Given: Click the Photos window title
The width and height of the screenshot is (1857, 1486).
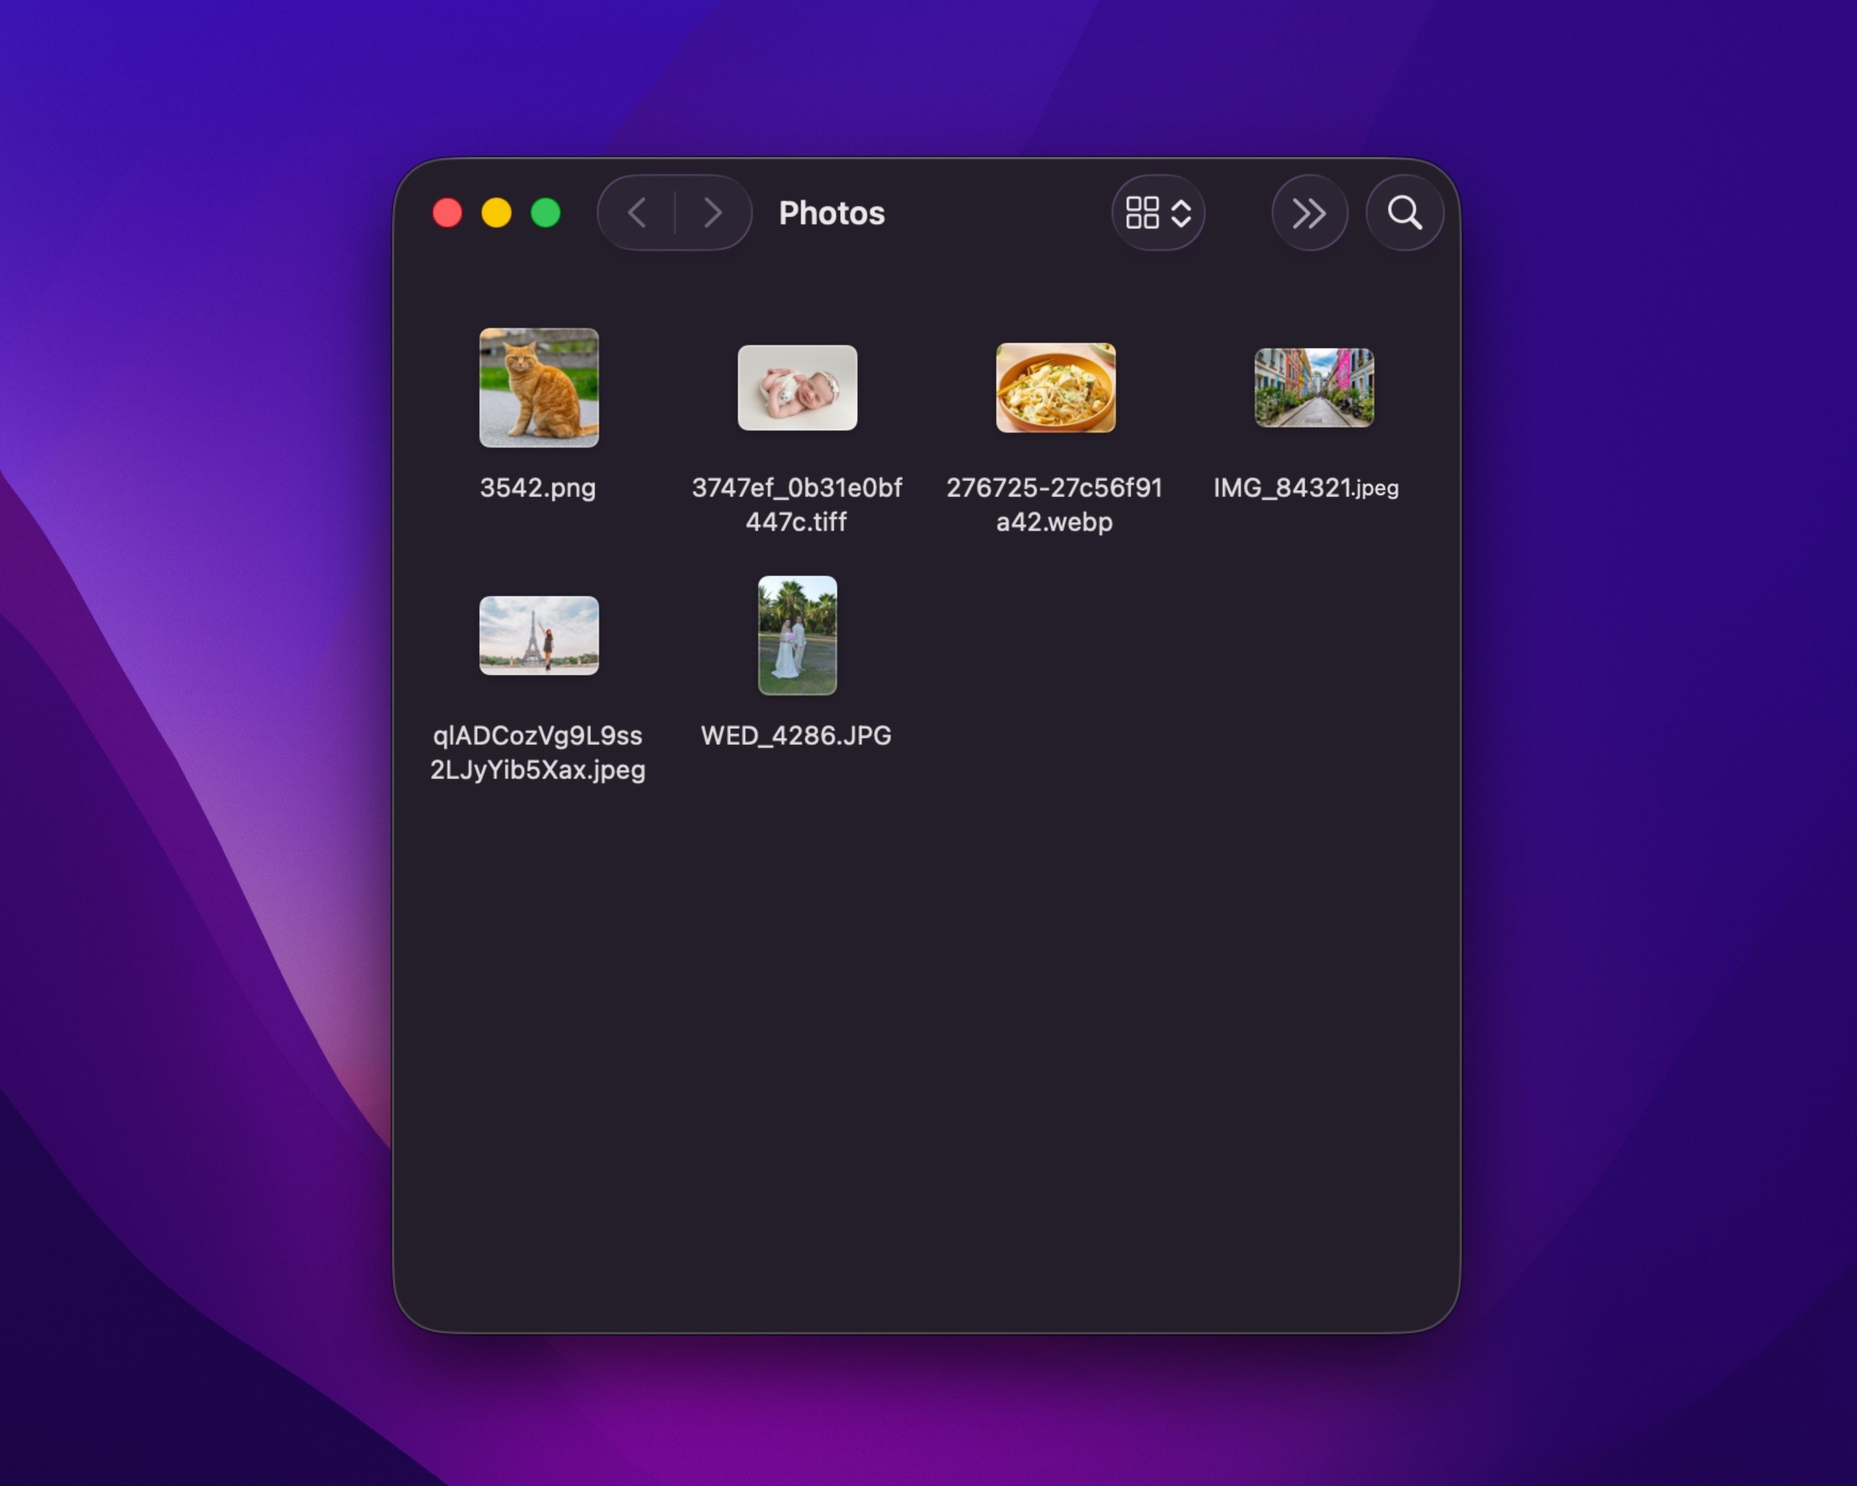Looking at the screenshot, I should [831, 213].
